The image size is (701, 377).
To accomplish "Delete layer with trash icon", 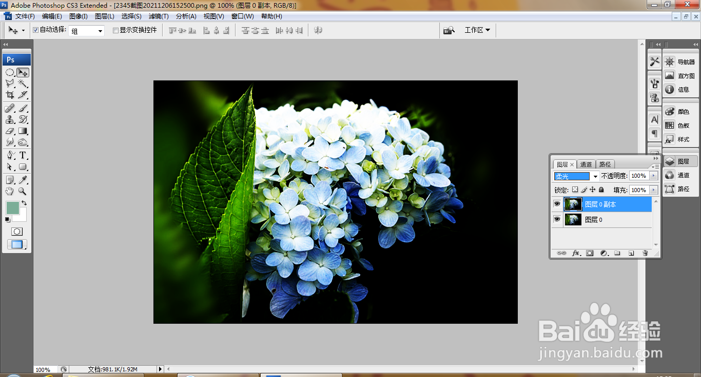I will (645, 253).
